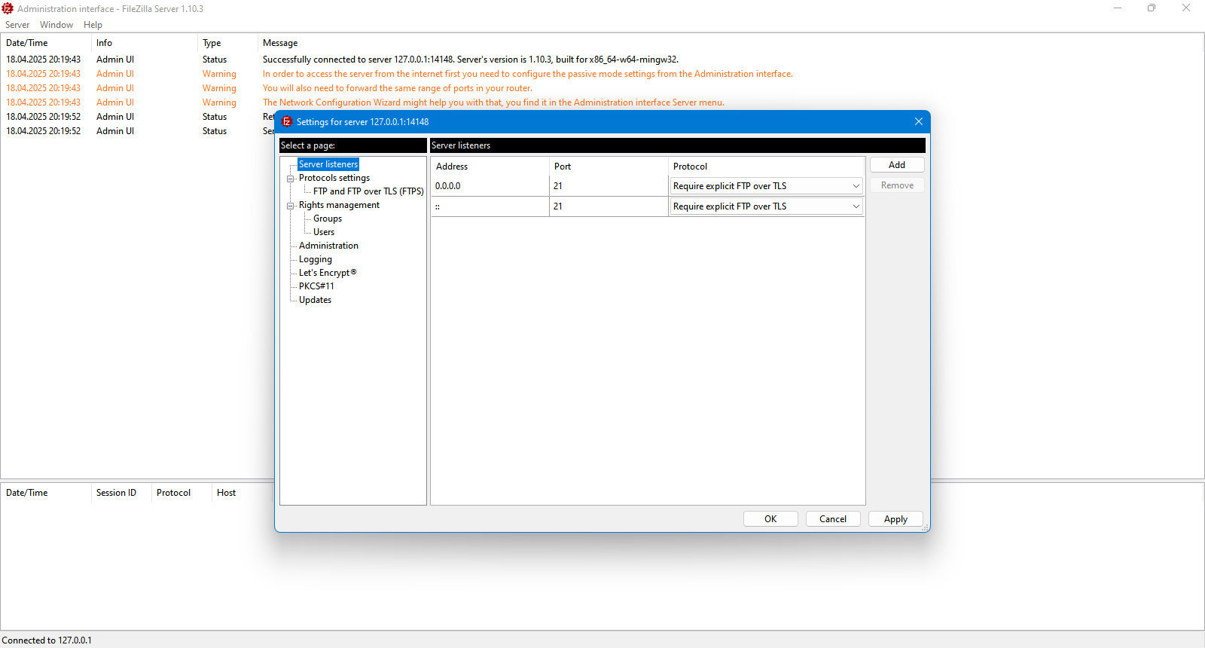Select the Users page in the tree
Viewport: 1205px width, 648px height.
pos(324,232)
